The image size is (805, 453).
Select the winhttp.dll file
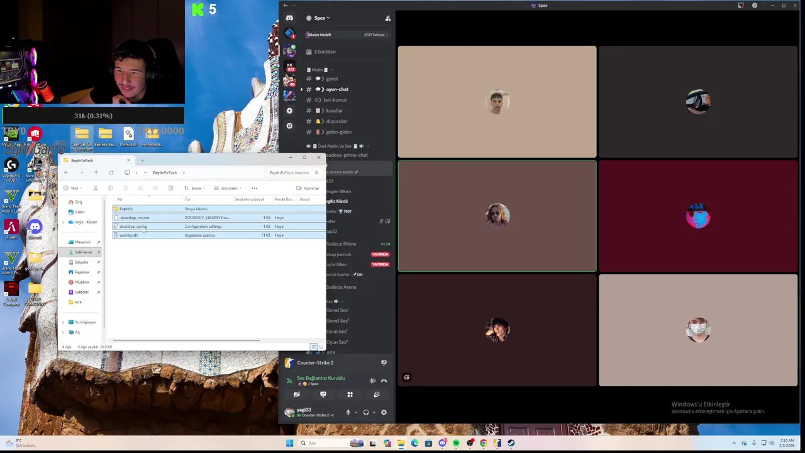tap(219, 235)
